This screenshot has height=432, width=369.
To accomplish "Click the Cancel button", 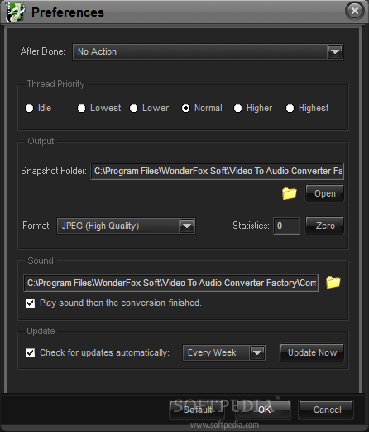I will click(326, 410).
